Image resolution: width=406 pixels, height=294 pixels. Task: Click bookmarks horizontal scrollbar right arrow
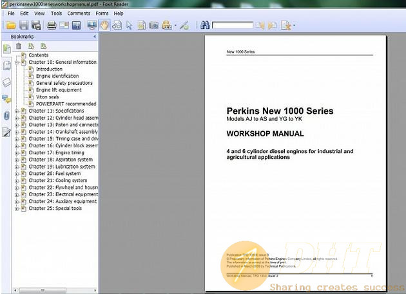(95, 290)
